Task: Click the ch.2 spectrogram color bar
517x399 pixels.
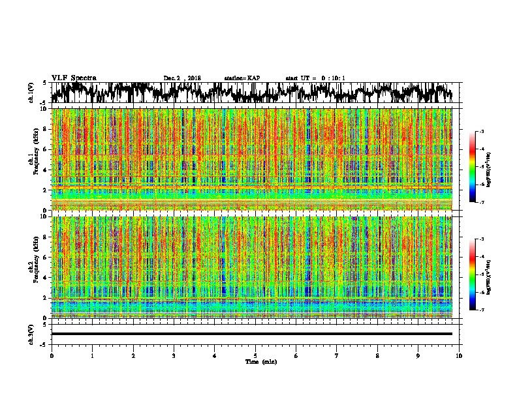Action: coord(472,274)
